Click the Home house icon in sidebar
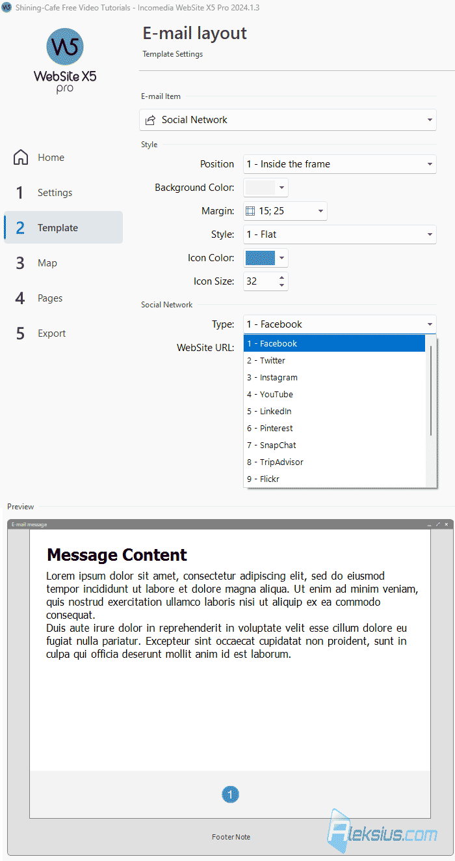455x861 pixels. click(x=21, y=157)
